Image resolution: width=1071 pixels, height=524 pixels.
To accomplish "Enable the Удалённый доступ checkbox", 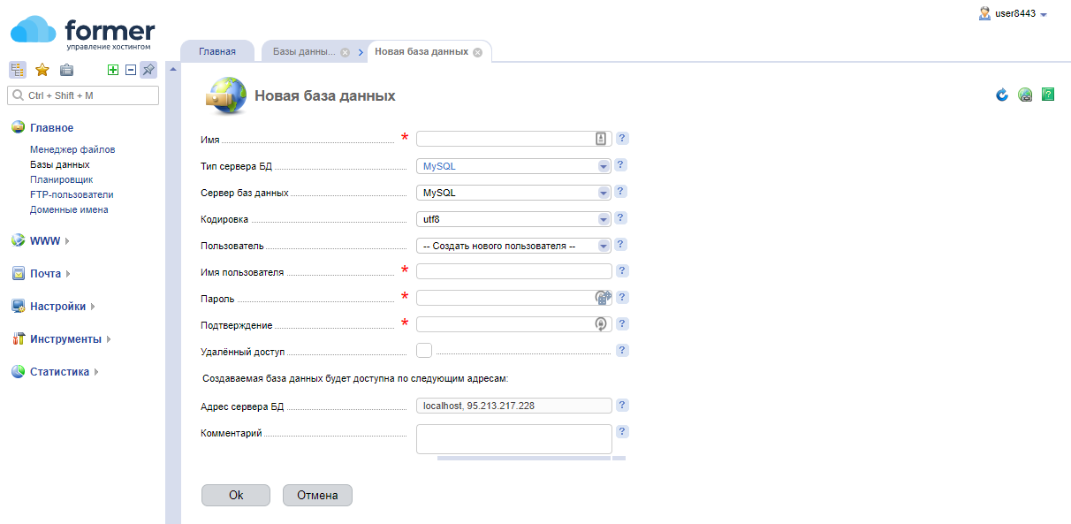I will coord(424,350).
